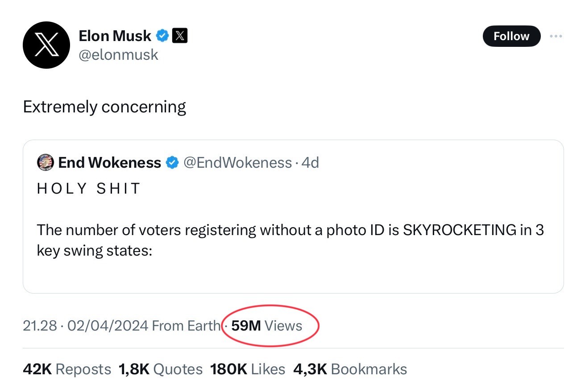This screenshot has height=389, width=585.
Task: Open the quoted post about voters registering
Action: [x=293, y=216]
